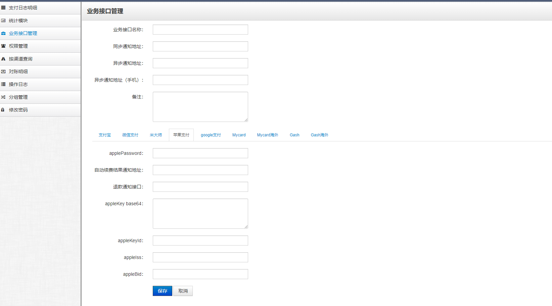Image resolution: width=552 pixels, height=306 pixels.
Task: Click the 修改密码 lock icon in sidebar
Action: pyautogui.click(x=3, y=110)
